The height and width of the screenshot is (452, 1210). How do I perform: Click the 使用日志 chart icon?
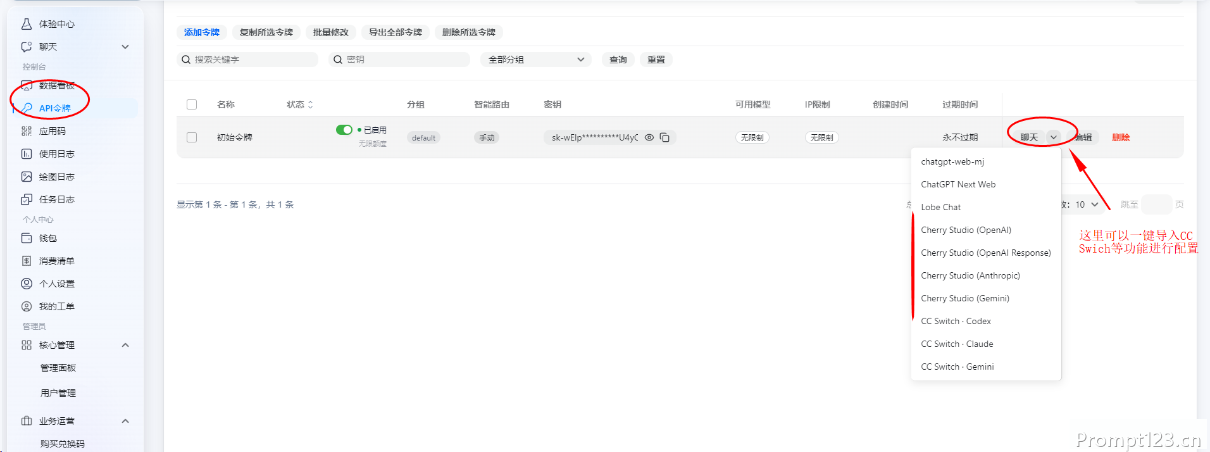coord(27,154)
